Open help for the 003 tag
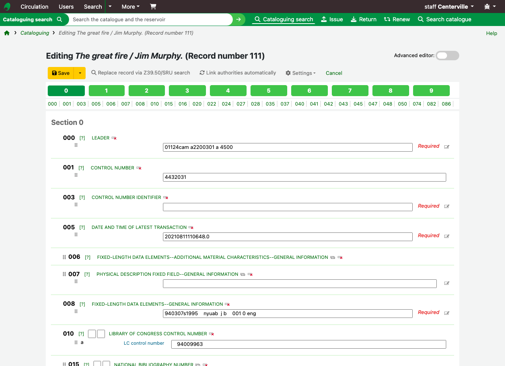Screen dimensions: 505x366 pyautogui.click(x=82, y=197)
